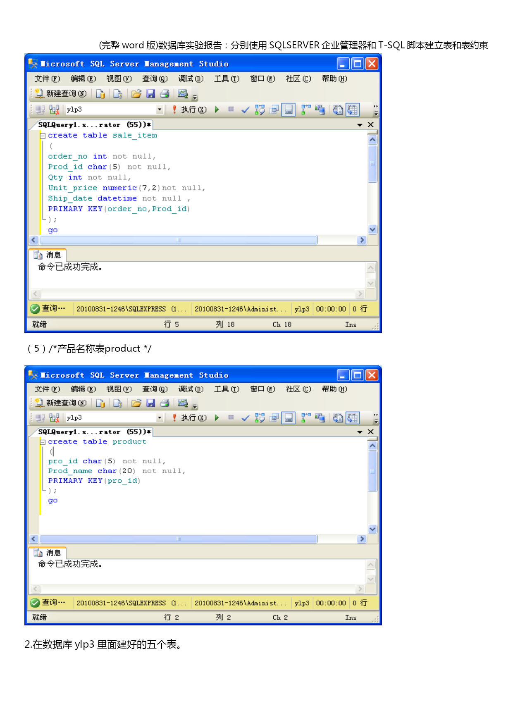Open the 查询 menu in product window

click(x=155, y=389)
